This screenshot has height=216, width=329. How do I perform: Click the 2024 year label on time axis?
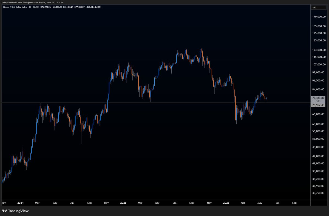20,203
